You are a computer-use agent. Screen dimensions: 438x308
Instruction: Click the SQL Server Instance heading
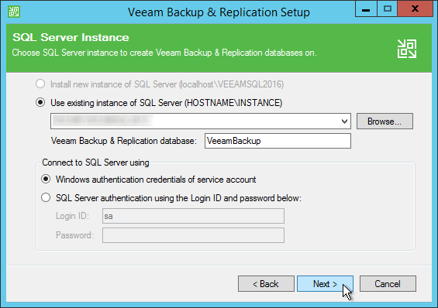click(x=71, y=37)
